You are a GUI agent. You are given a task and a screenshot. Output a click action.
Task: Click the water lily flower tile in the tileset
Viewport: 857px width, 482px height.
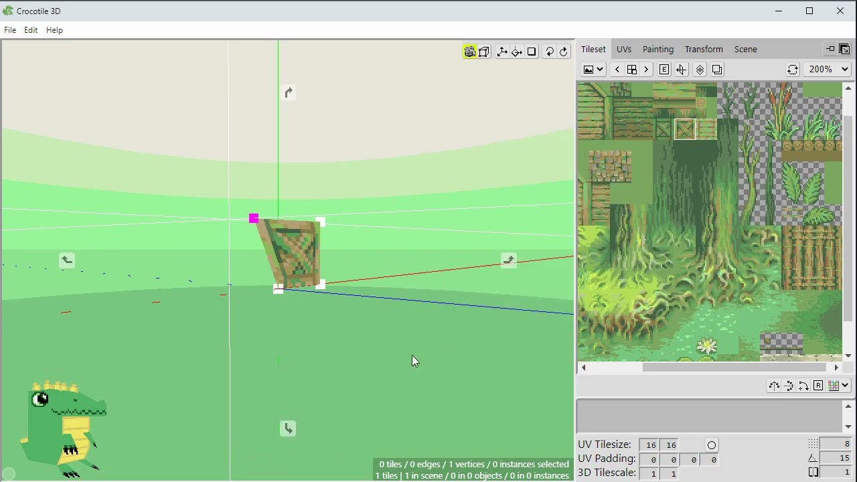click(707, 345)
